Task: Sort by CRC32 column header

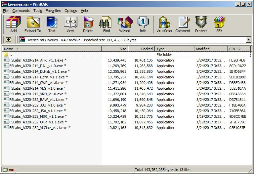Action: [239, 49]
